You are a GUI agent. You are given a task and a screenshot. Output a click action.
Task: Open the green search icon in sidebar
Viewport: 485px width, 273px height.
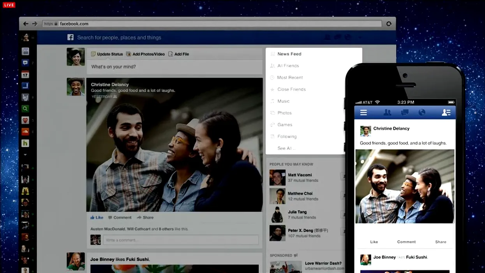[x=25, y=109]
